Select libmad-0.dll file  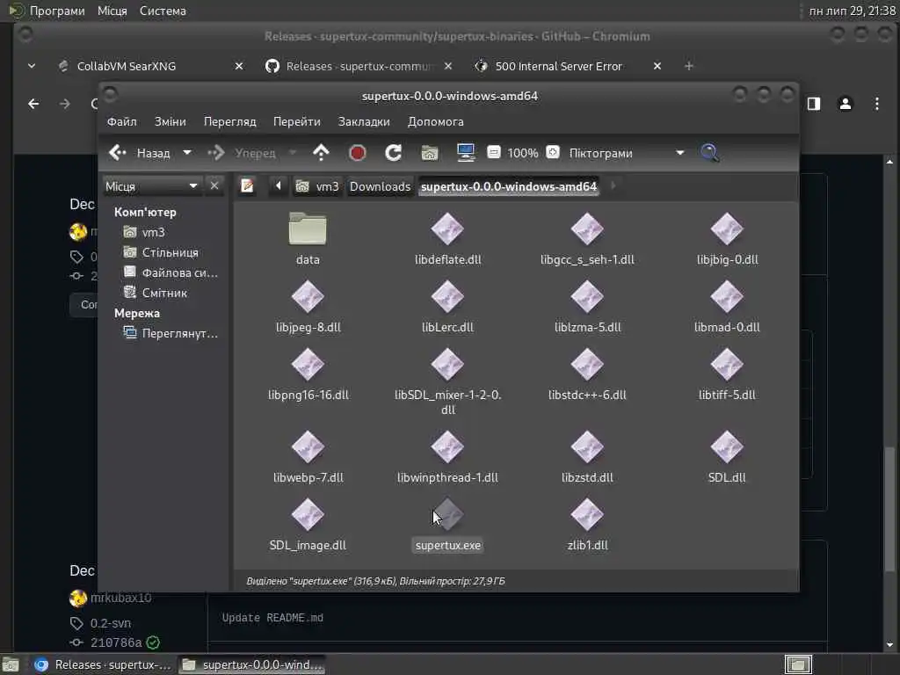(x=727, y=306)
